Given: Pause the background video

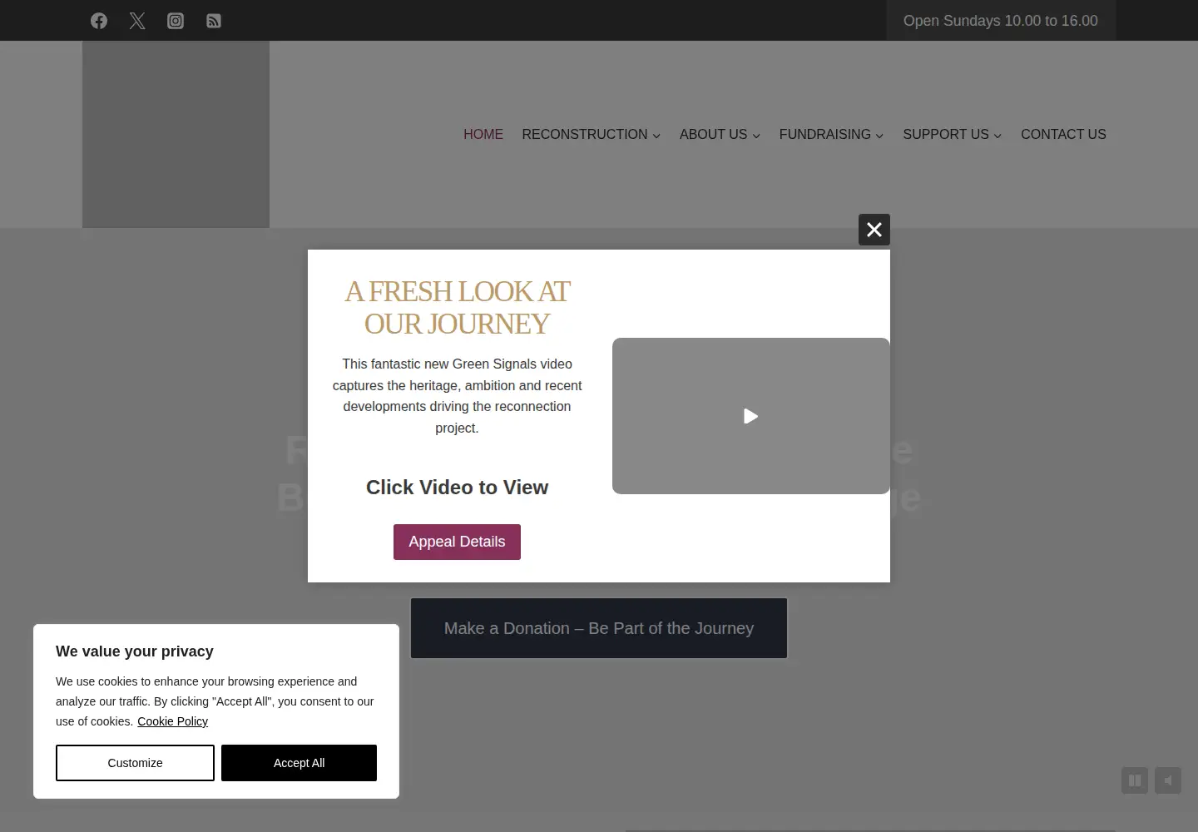Looking at the screenshot, I should tap(1135, 780).
